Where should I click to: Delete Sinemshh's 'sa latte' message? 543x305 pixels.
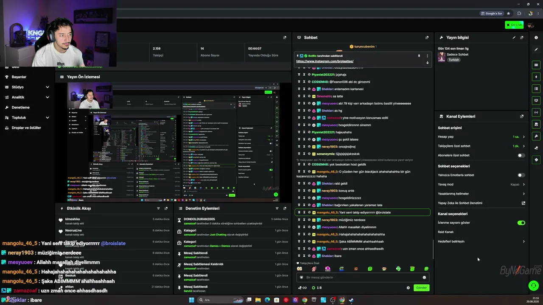[299, 96]
